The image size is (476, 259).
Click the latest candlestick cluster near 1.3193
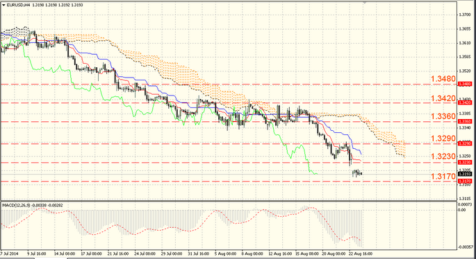pyautogui.click(x=357, y=173)
